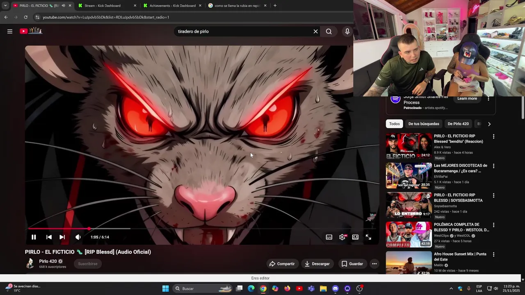Open options for the SOYSEBASMOTTA video
The width and height of the screenshot is (525, 295).
[493, 195]
